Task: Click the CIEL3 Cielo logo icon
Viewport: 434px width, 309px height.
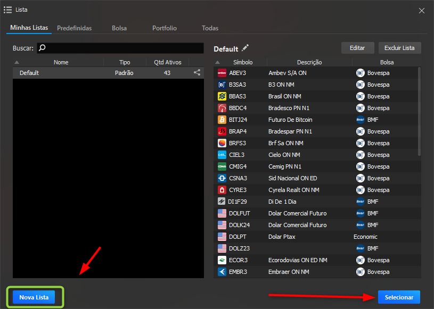Action: click(222, 155)
